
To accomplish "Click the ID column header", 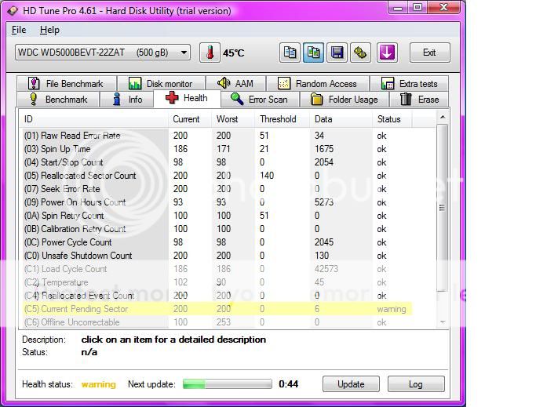I will click(x=93, y=119).
